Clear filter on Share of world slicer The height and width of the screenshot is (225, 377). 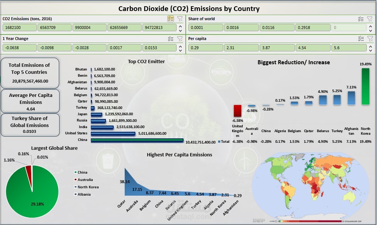(x=370, y=19)
